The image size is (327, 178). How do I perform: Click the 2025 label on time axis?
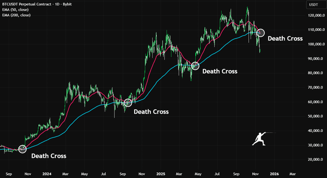click(161, 174)
